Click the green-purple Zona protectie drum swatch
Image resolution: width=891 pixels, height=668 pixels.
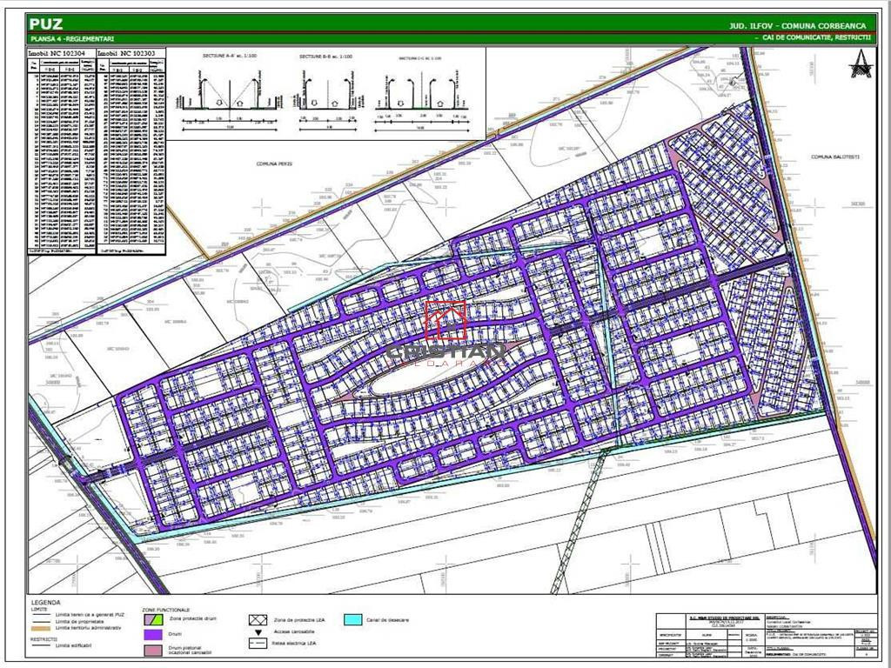click(x=152, y=620)
